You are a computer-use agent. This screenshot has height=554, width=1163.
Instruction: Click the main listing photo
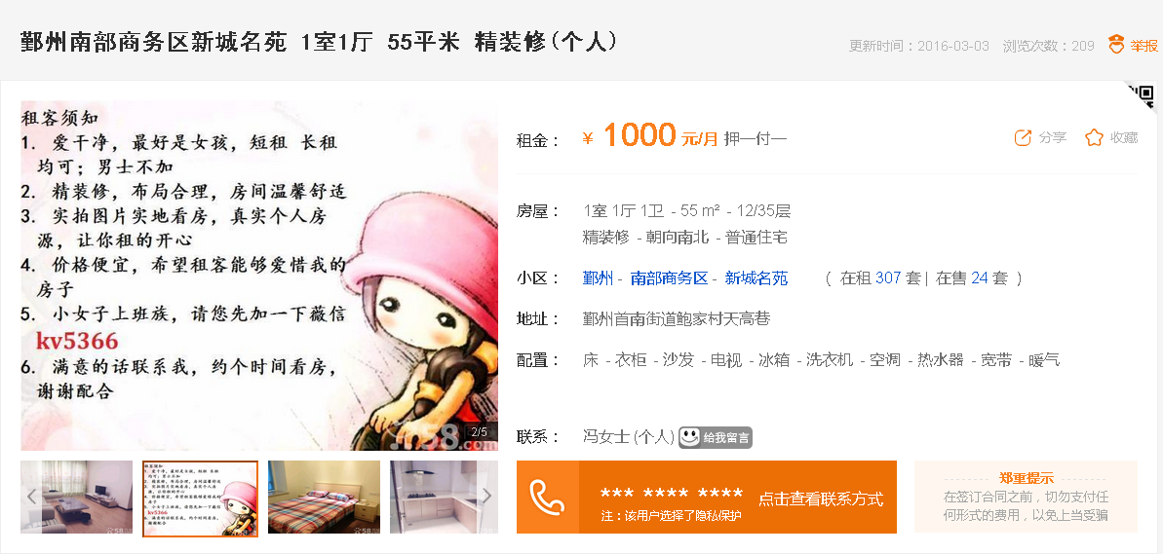click(259, 276)
